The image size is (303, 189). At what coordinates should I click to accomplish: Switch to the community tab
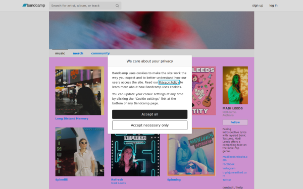pyautogui.click(x=100, y=53)
